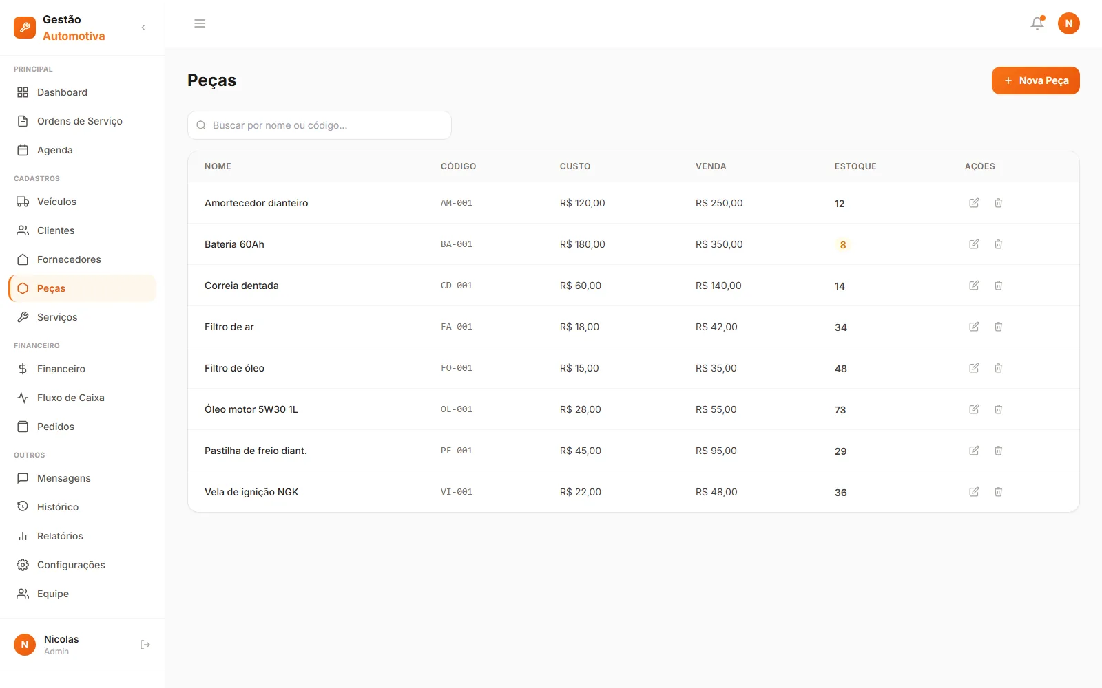Click the sale price R$ 250,00
The height and width of the screenshot is (688, 1102).
tap(719, 203)
